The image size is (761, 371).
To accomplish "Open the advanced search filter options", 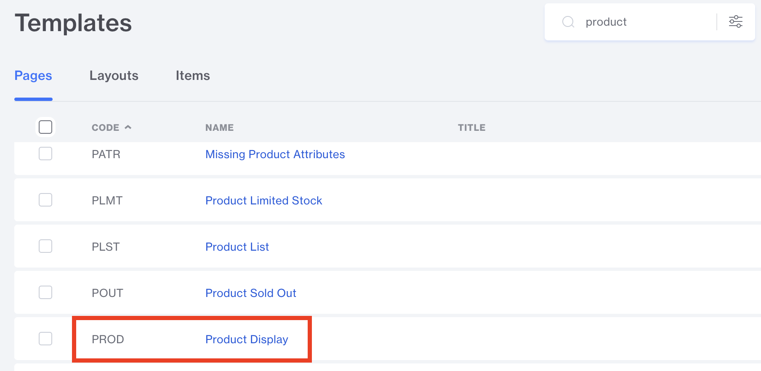I will [x=735, y=22].
